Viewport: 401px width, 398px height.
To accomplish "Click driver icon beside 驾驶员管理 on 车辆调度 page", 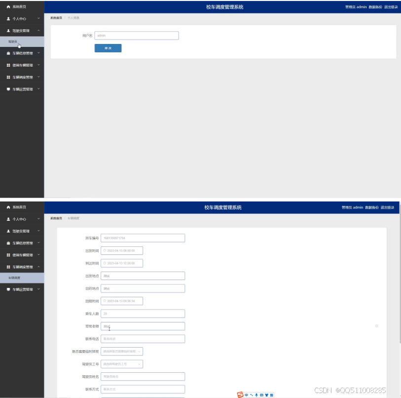I will 8,231.
